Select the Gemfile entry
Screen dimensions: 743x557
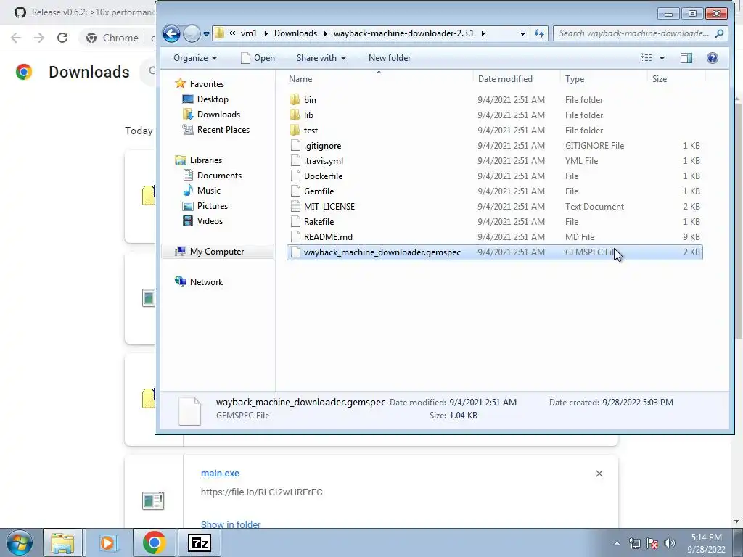coord(494,191)
